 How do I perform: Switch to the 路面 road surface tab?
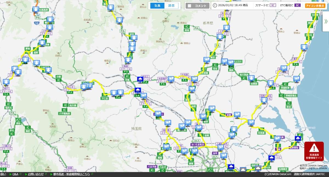tap(171, 6)
